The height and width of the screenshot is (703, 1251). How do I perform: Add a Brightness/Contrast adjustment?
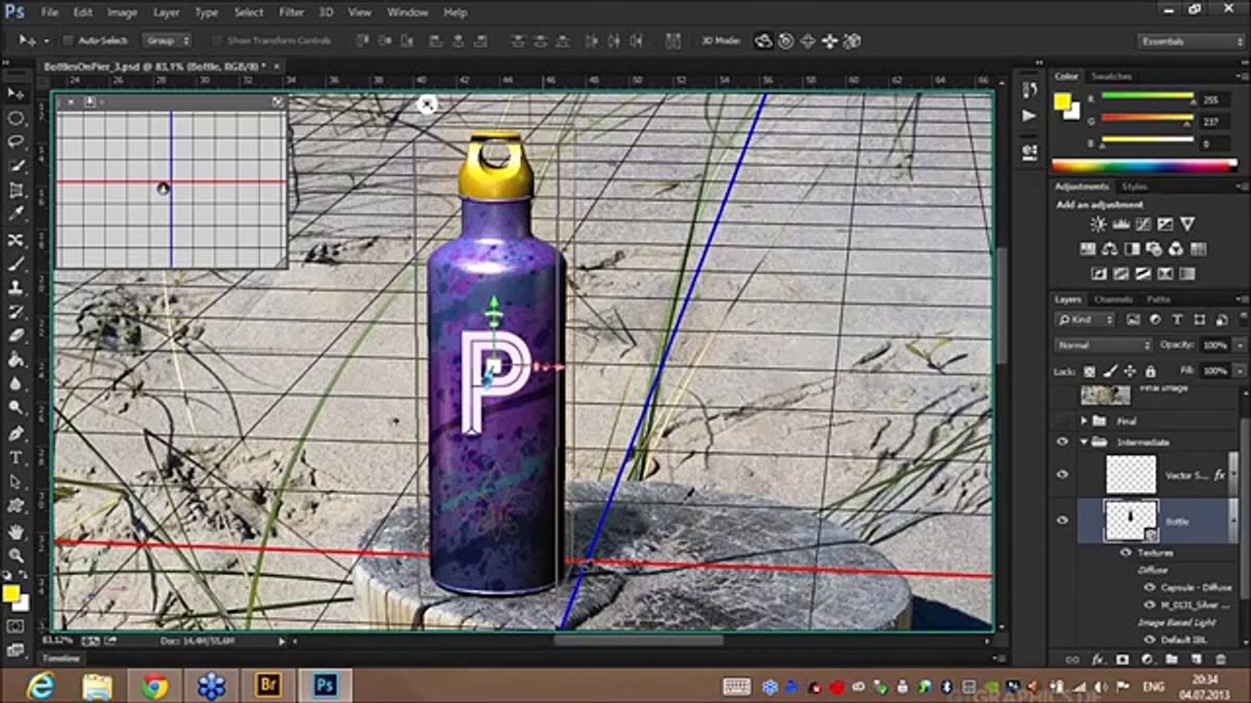[x=1099, y=225]
